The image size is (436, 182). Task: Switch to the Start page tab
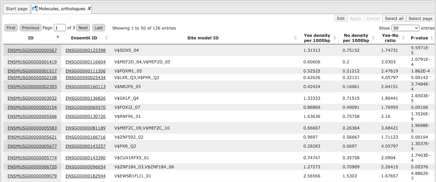pyautogui.click(x=17, y=9)
